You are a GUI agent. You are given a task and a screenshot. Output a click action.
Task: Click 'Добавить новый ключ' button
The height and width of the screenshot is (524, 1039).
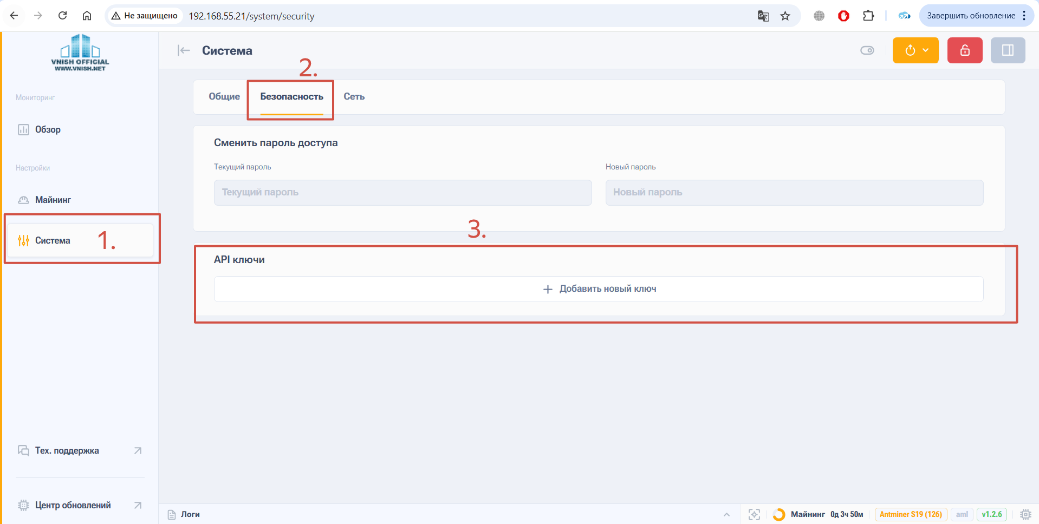pos(599,289)
